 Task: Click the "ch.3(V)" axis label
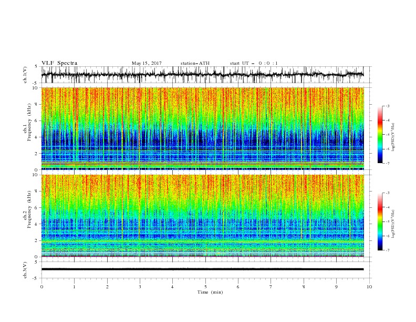click(x=25, y=270)
